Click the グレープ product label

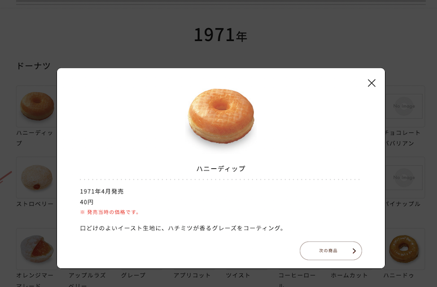[x=133, y=276]
